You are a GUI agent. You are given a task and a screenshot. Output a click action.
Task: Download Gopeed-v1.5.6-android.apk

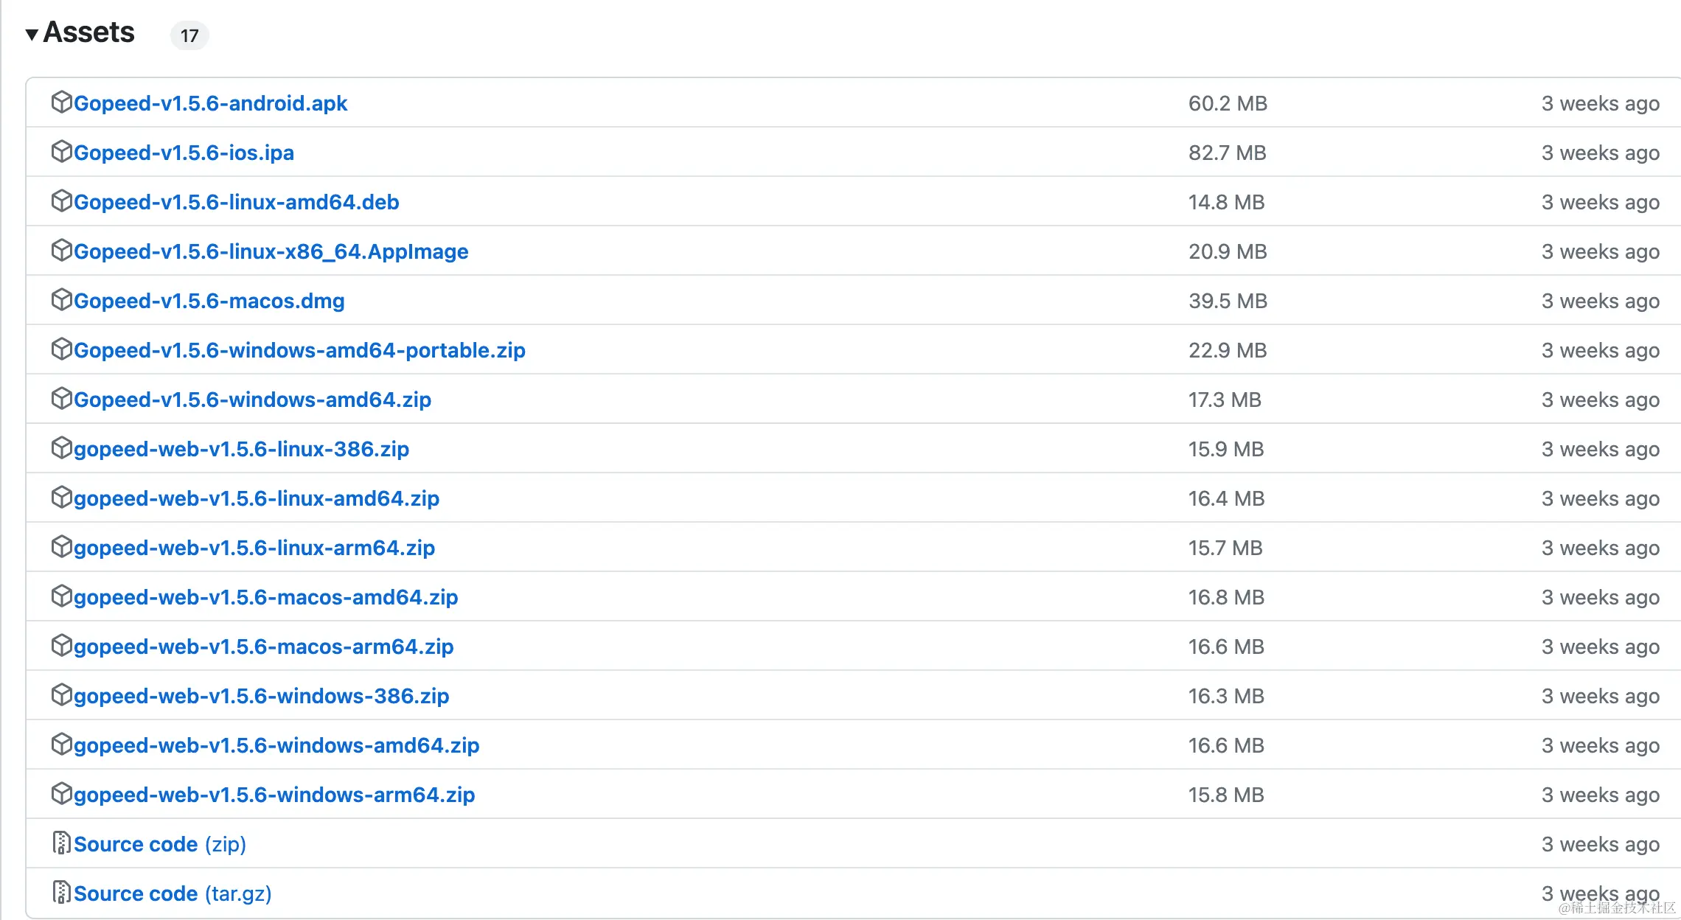[x=210, y=103]
